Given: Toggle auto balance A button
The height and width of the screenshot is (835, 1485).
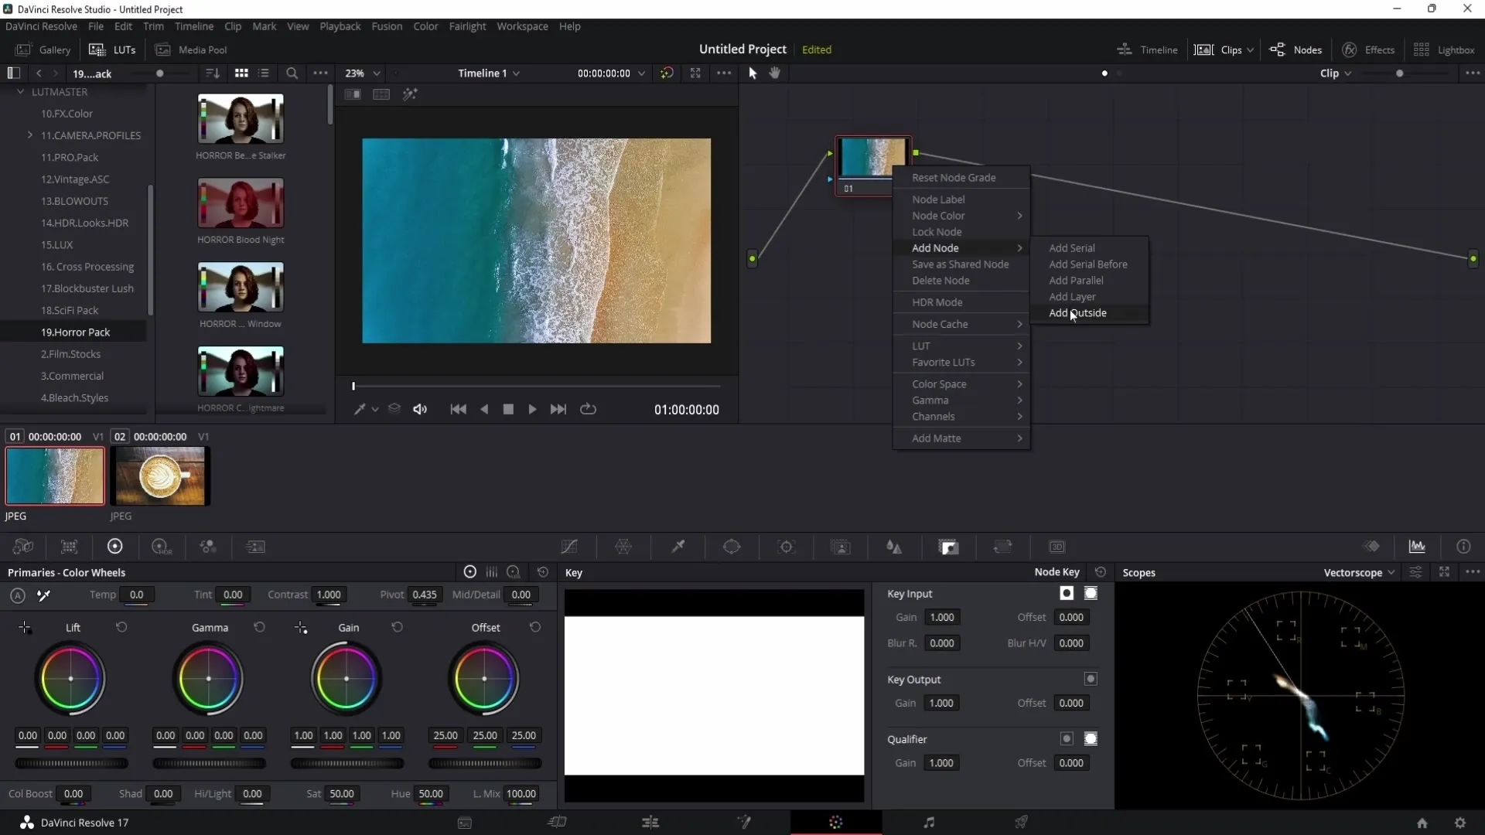Looking at the screenshot, I should (18, 595).
